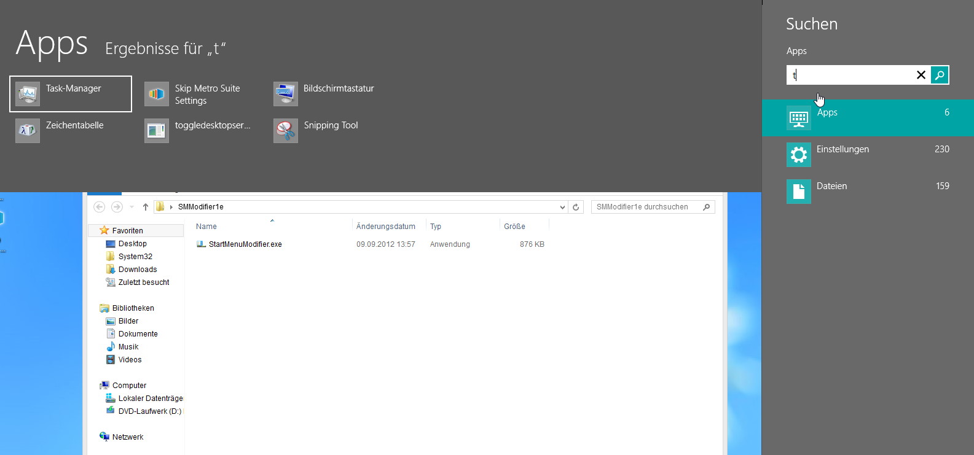The height and width of the screenshot is (455, 974).
Task: Open Lokaler Datenträger drive
Action: [x=150, y=399]
